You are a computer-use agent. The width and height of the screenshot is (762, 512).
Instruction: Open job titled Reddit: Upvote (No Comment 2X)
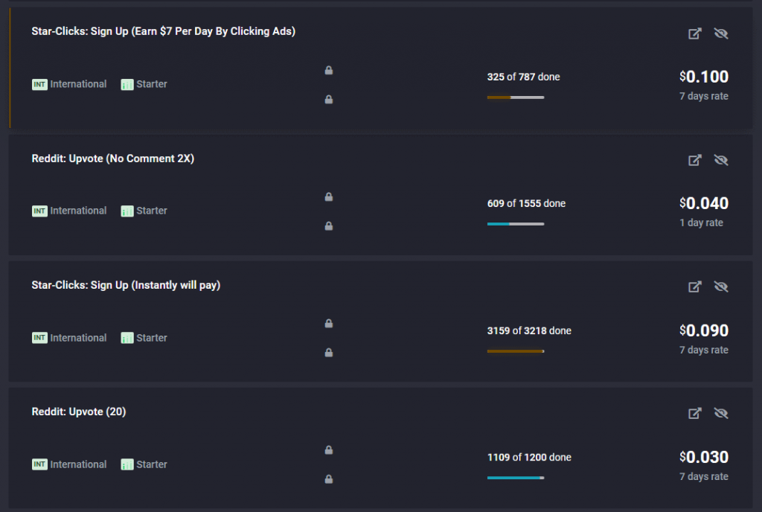click(x=113, y=159)
